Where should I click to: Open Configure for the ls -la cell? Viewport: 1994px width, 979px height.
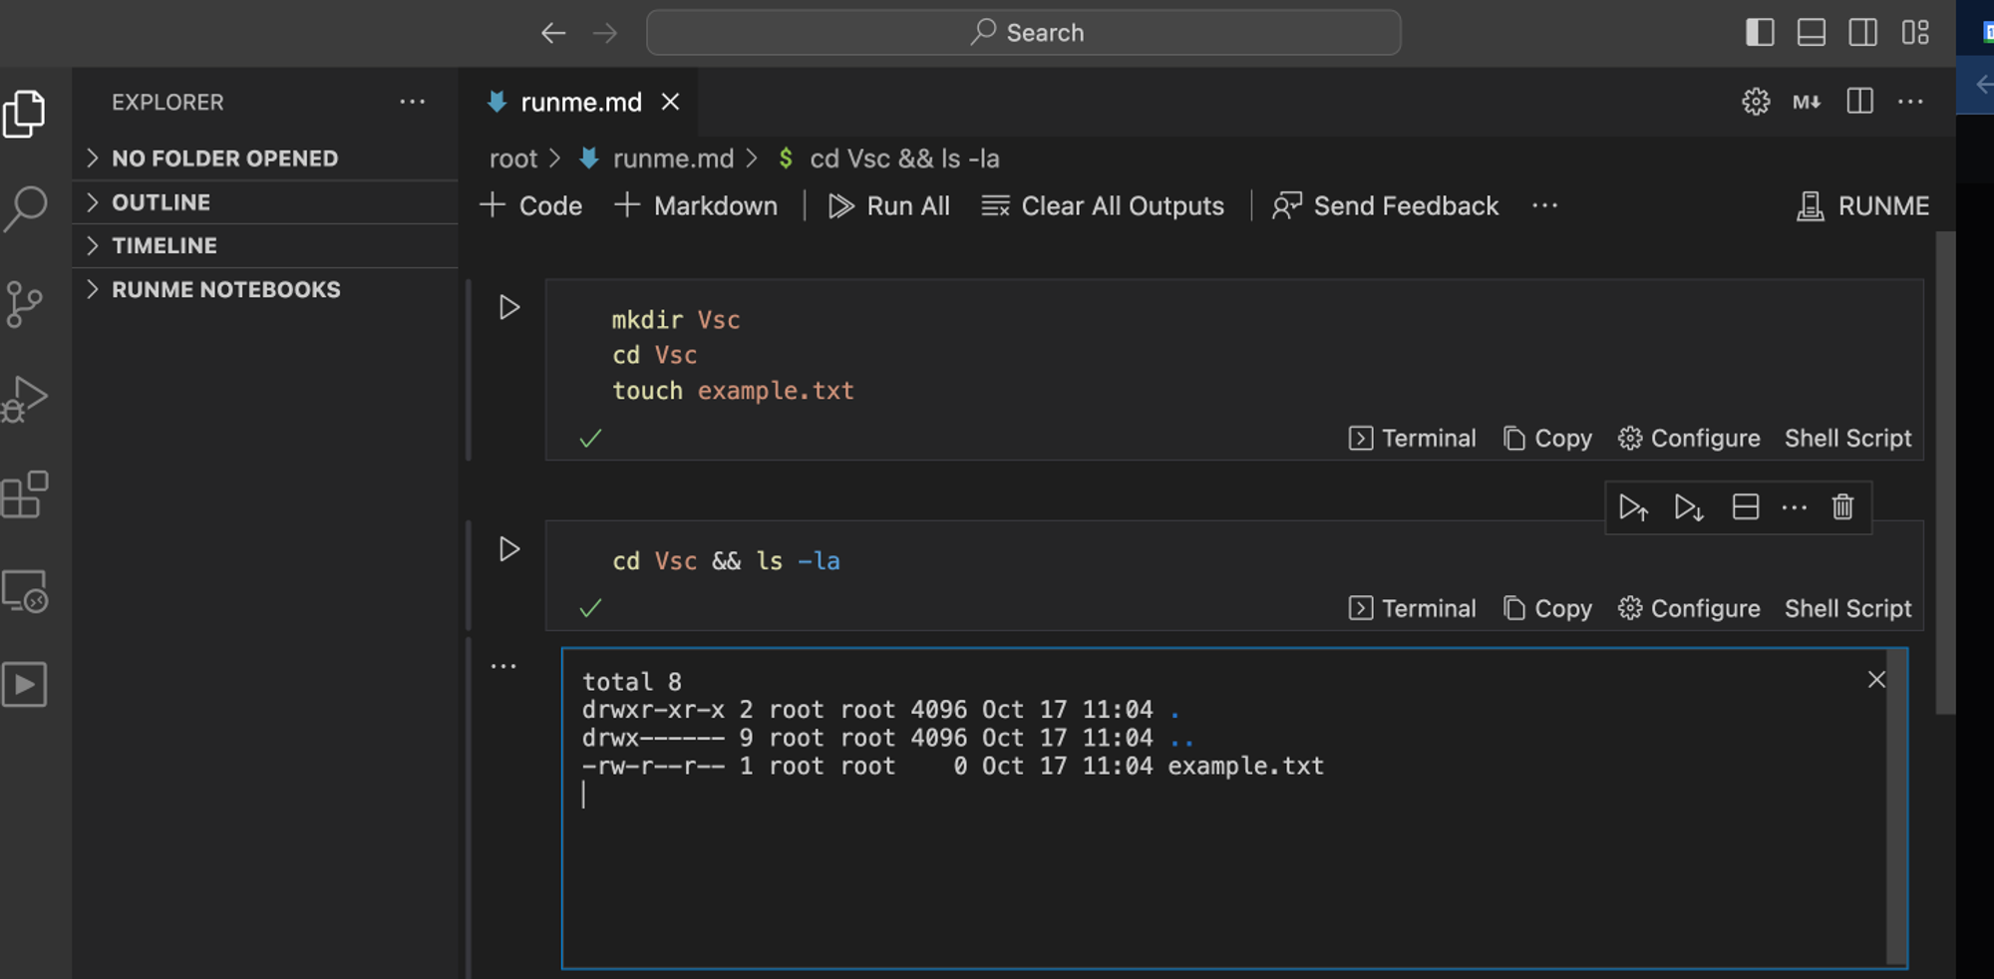pos(1688,608)
